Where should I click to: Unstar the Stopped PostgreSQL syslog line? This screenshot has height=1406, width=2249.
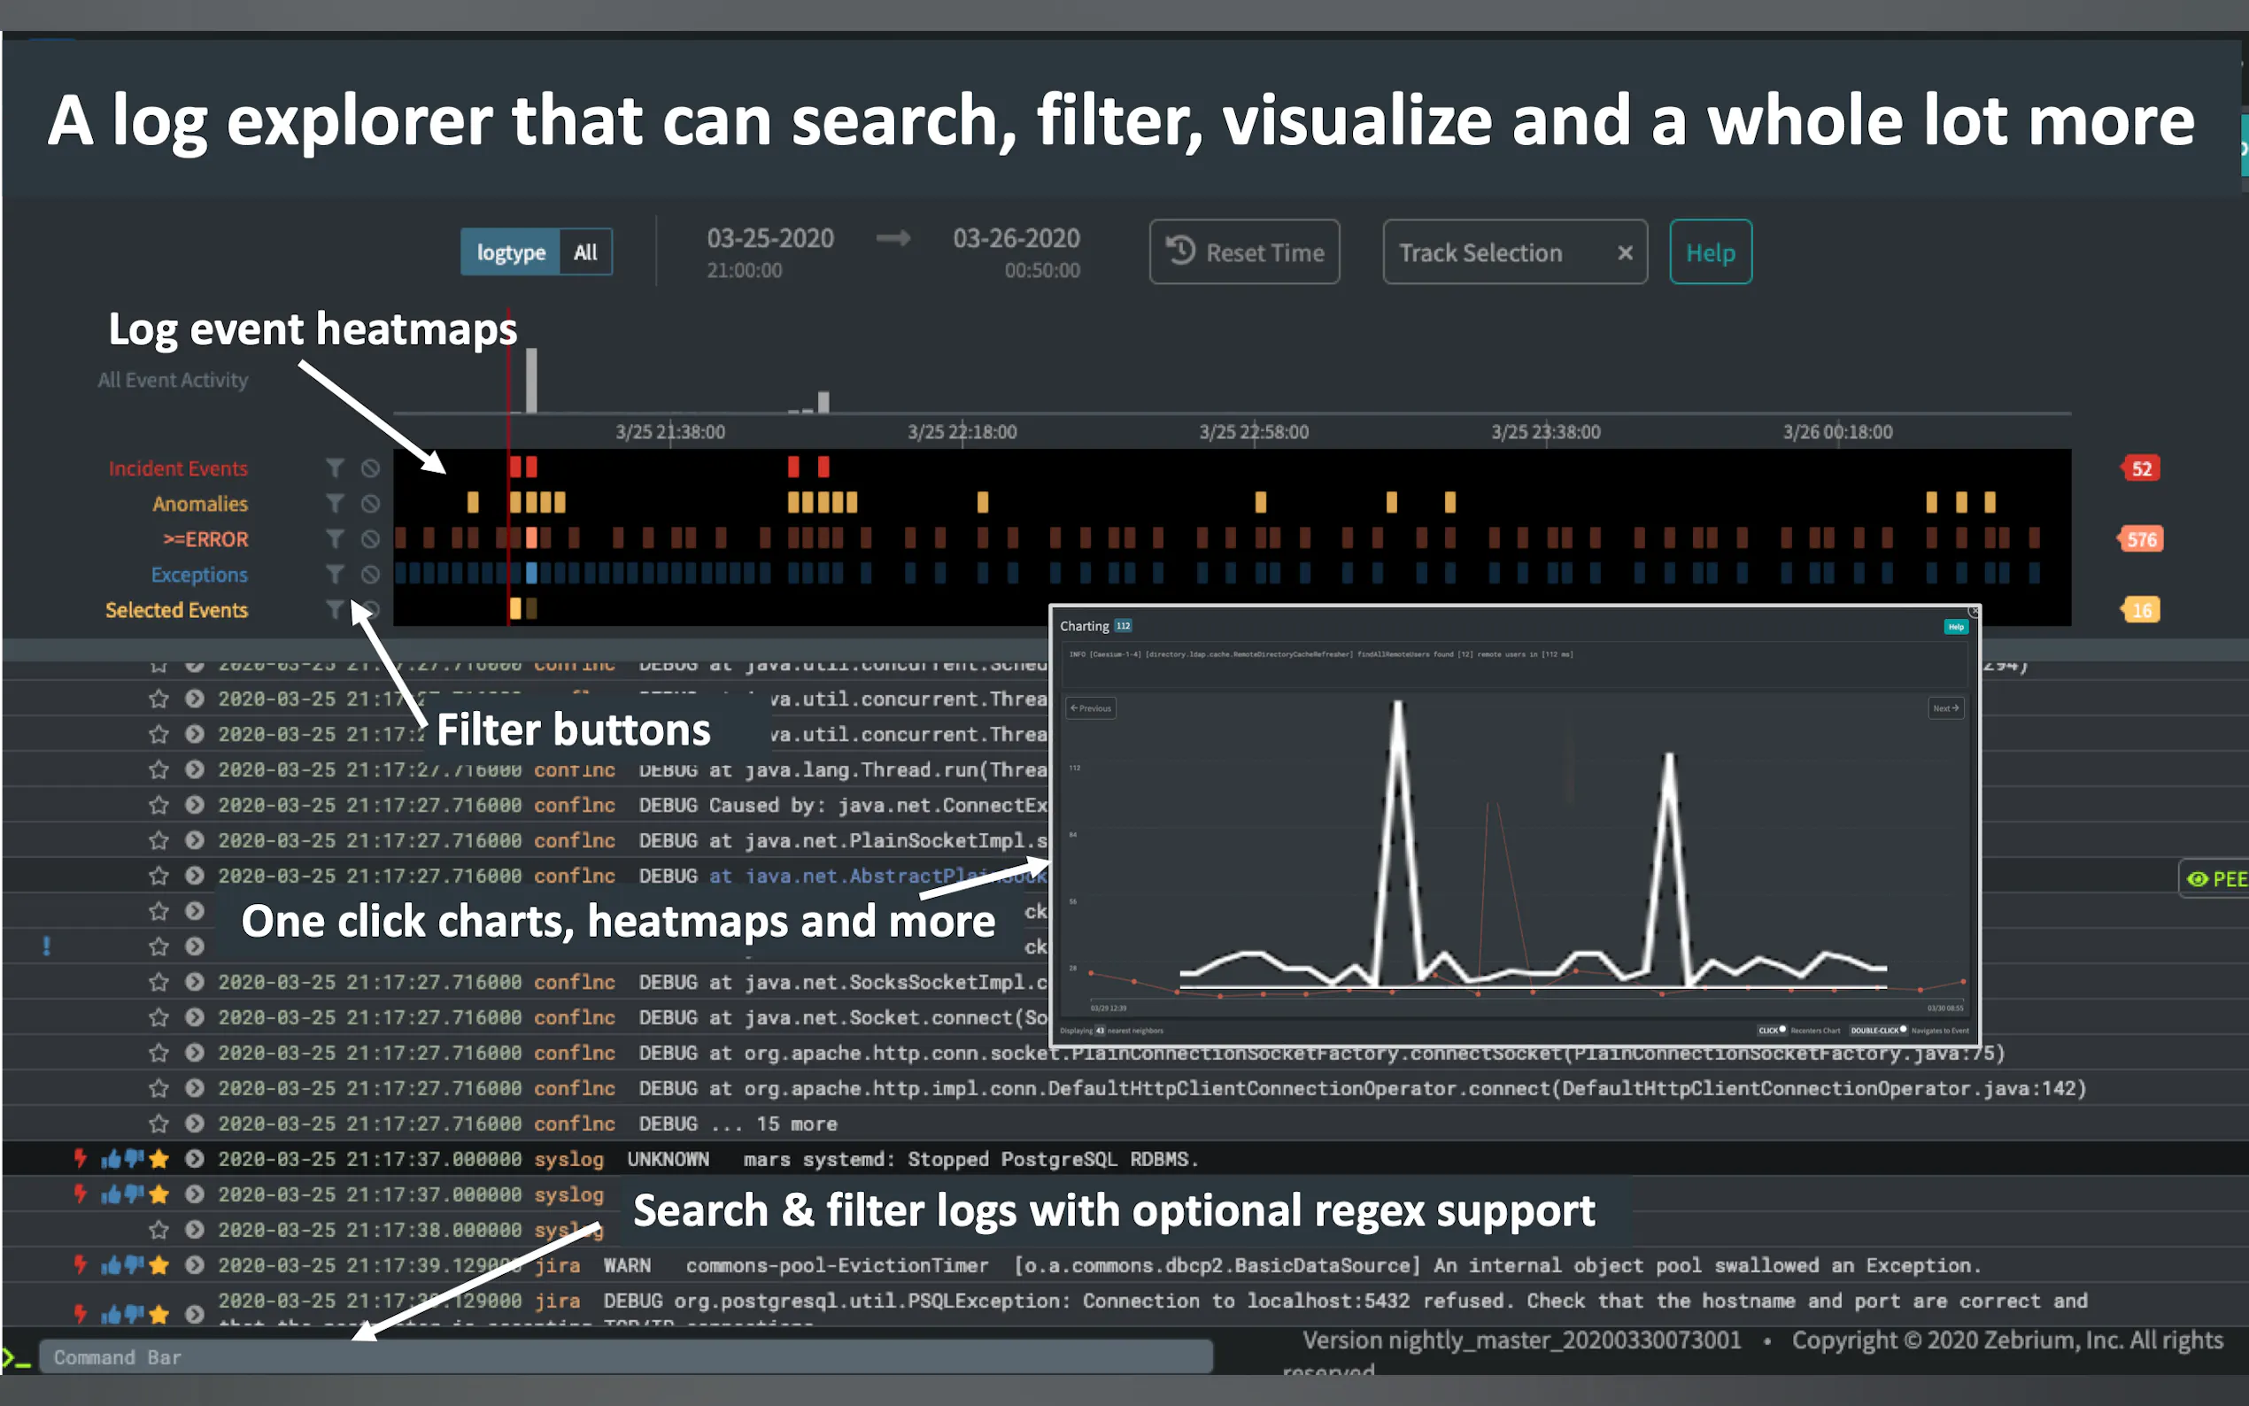pos(159,1159)
